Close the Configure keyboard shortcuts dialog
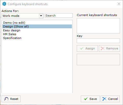This screenshot has width=123, height=105. [x=119, y=4]
